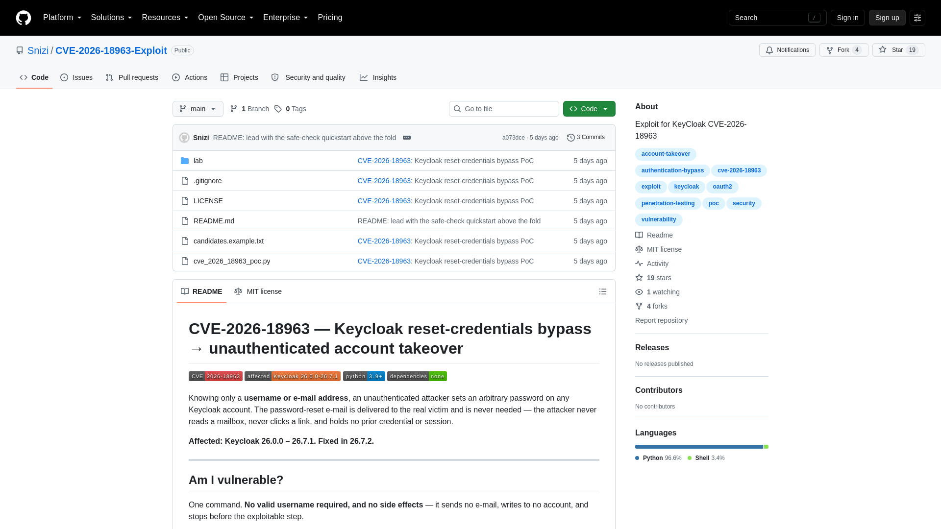The height and width of the screenshot is (529, 941).
Task: Click the penetration-testing topic tag
Action: pos(668,203)
